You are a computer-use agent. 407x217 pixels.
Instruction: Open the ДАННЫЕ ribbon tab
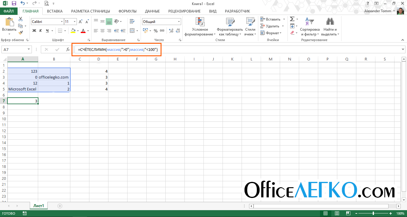pyautogui.click(x=152, y=11)
